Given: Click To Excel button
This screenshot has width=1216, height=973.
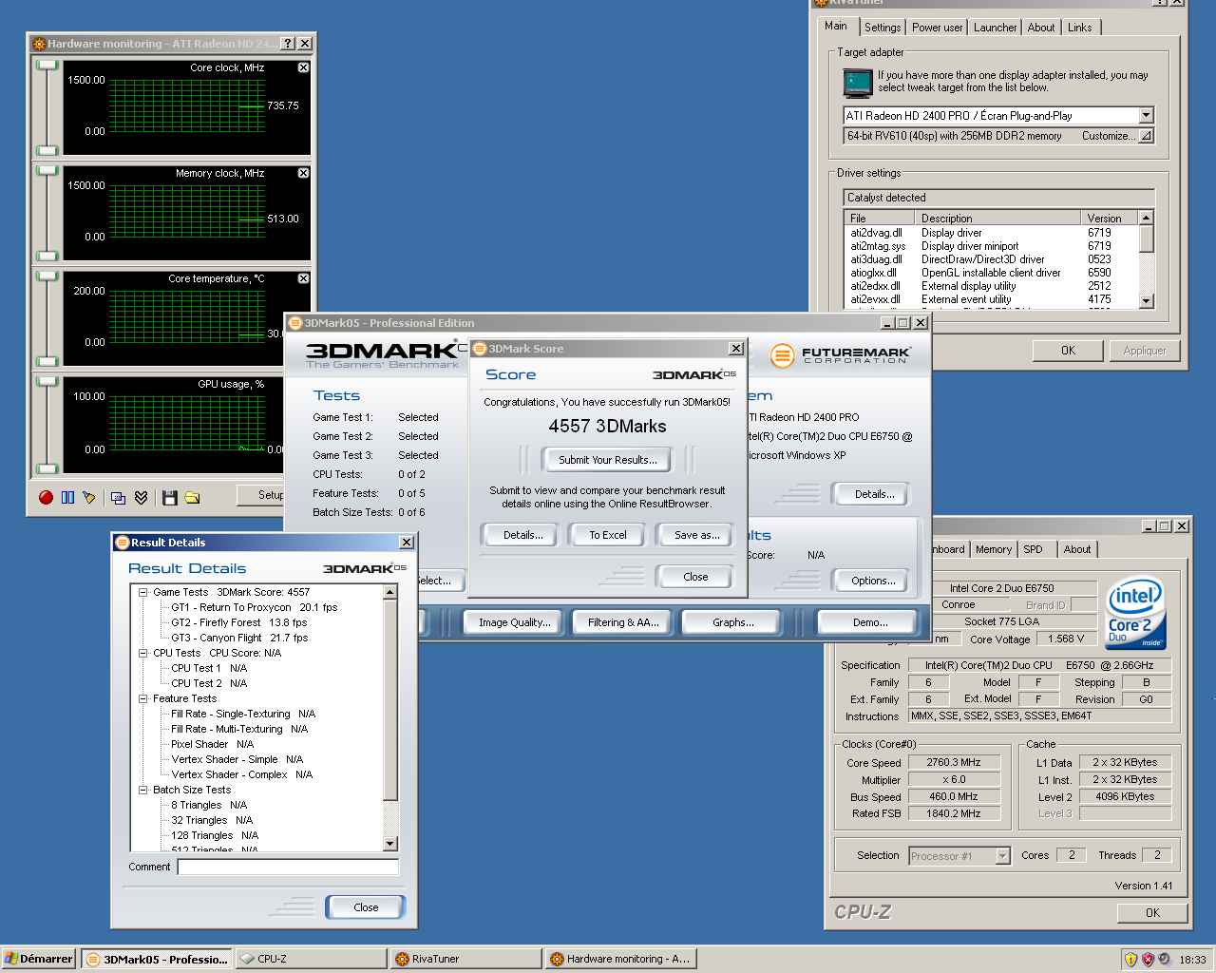Looking at the screenshot, I should tap(608, 535).
